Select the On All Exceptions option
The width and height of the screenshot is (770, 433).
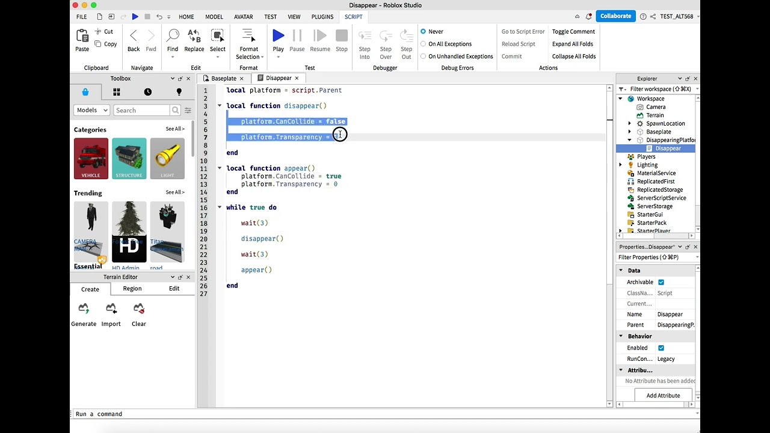tap(423, 44)
